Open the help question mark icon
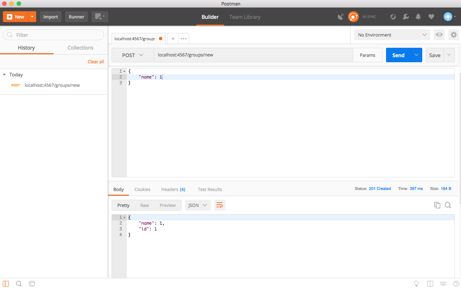 [x=456, y=284]
